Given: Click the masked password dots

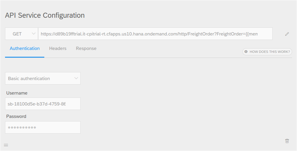Looking at the screenshot, I should pos(22,127).
